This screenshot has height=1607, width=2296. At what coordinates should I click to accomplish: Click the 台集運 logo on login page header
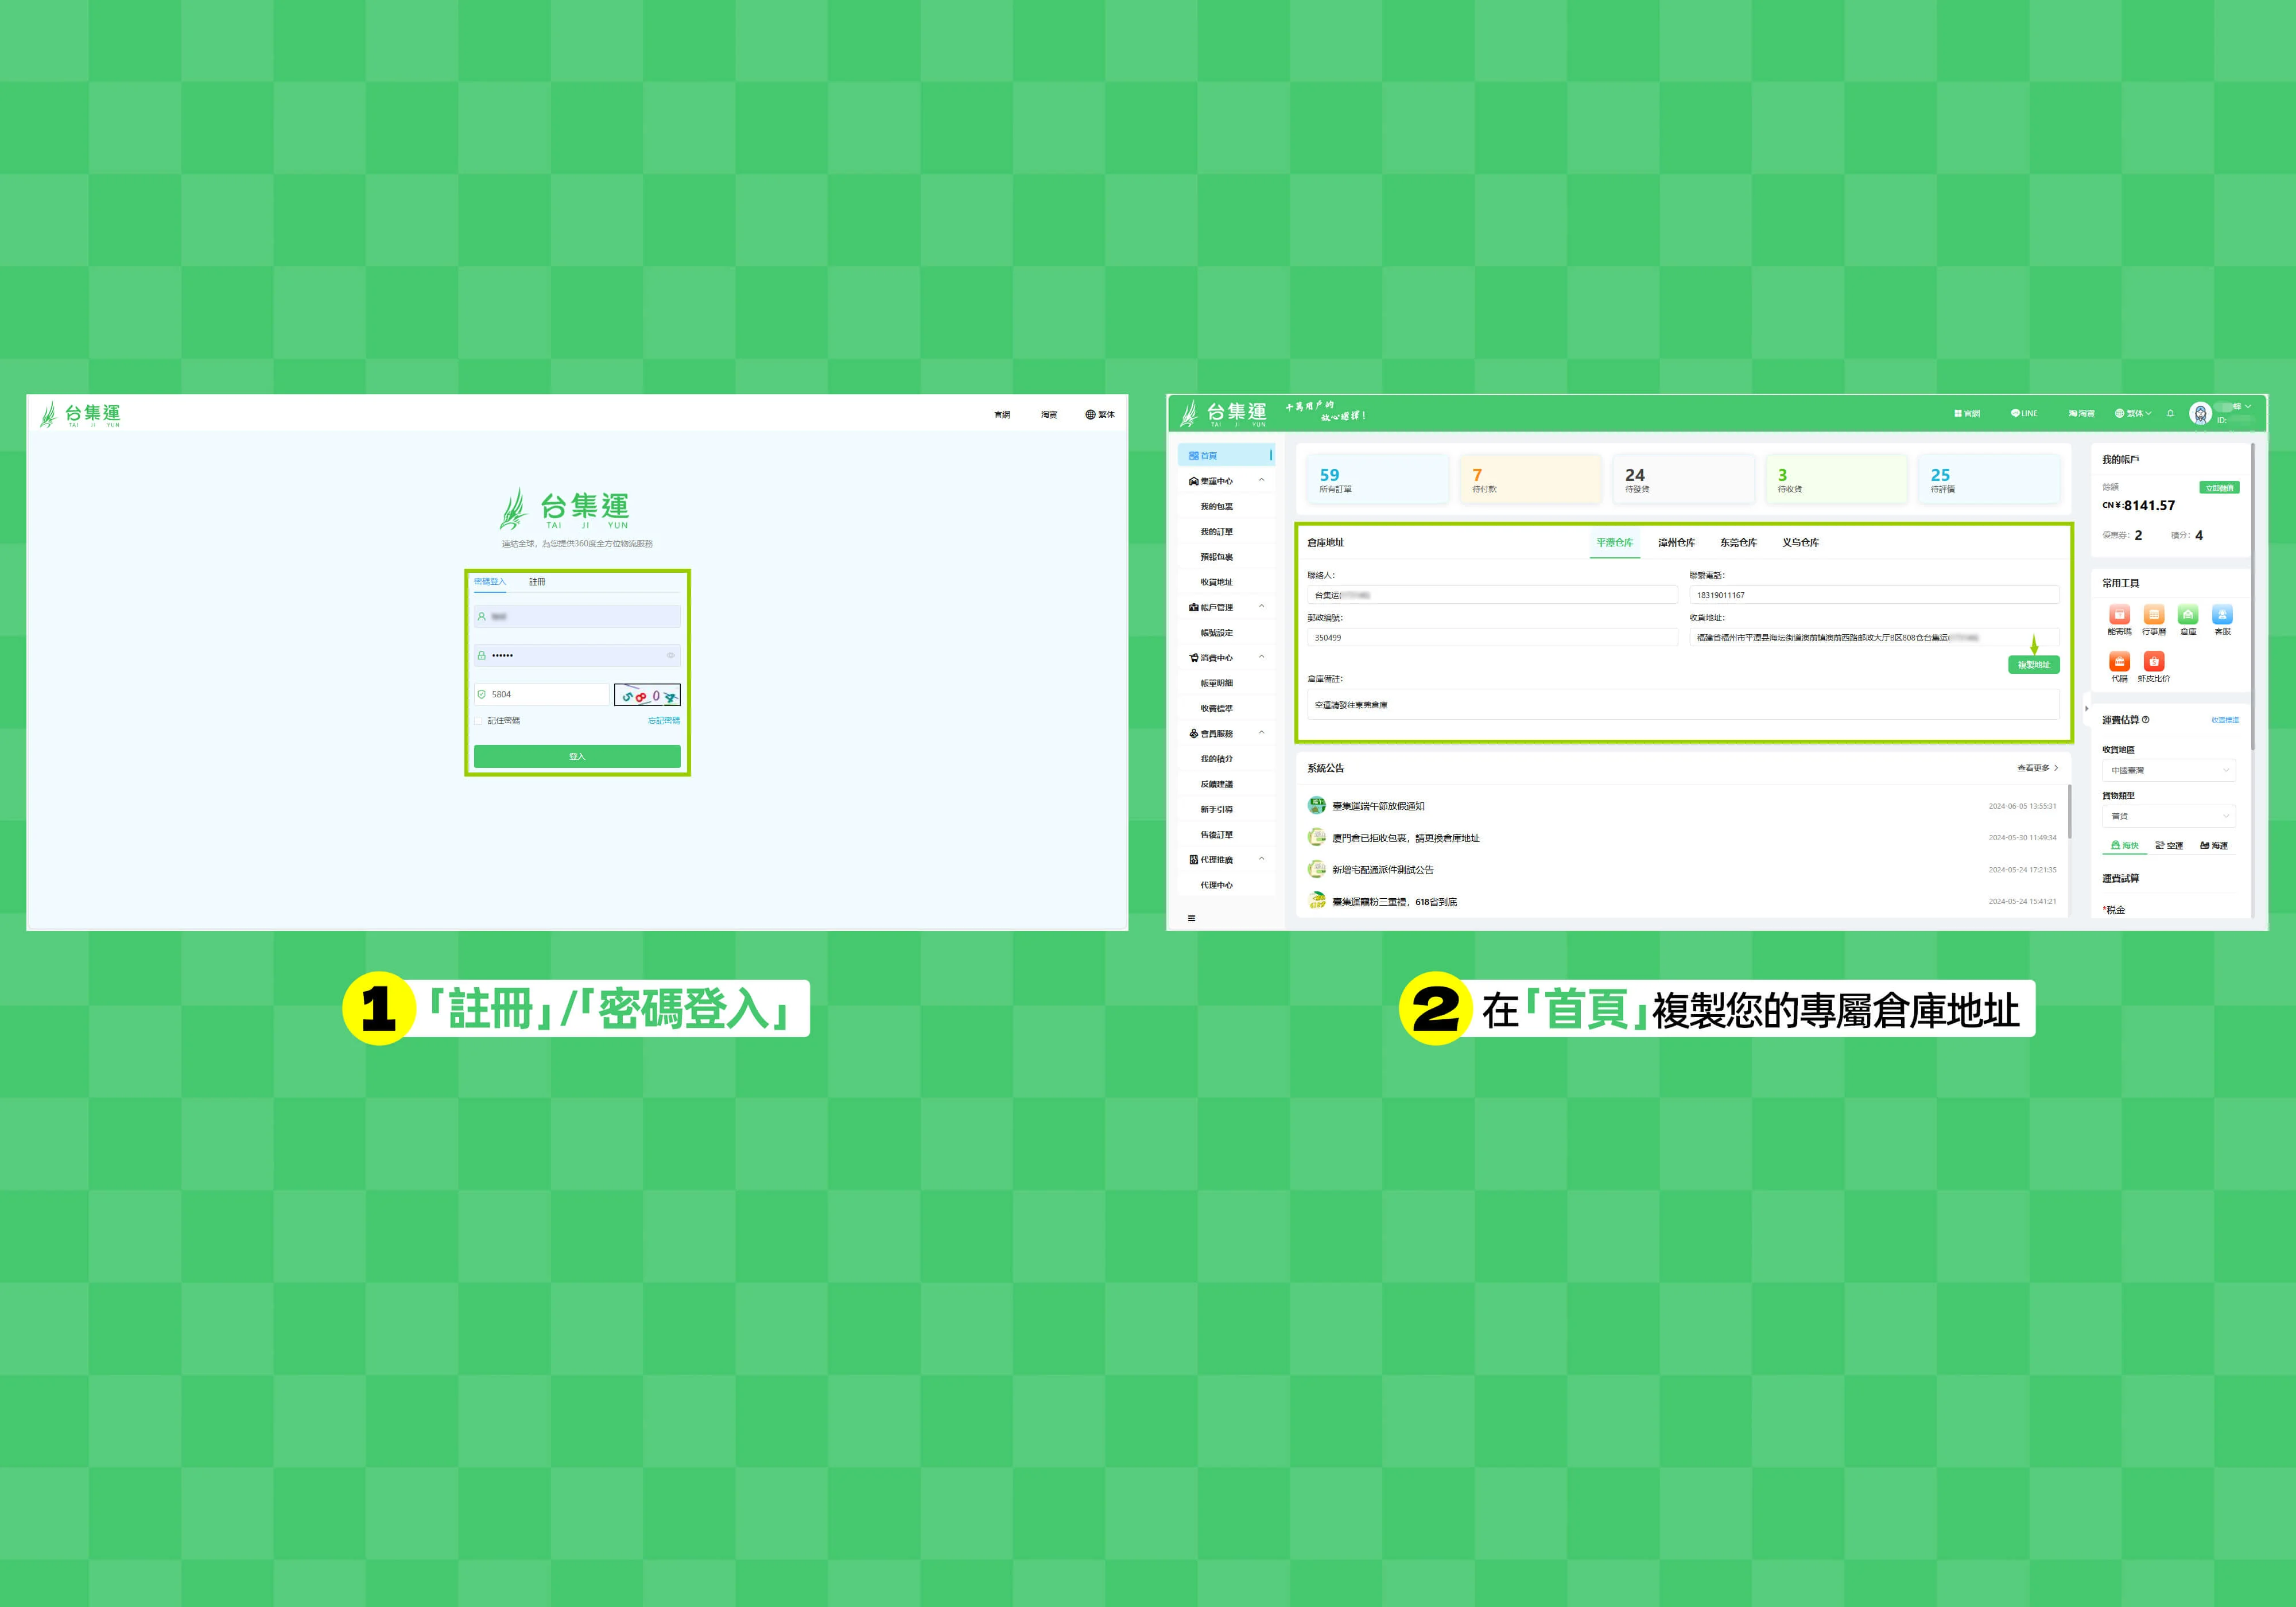[x=80, y=414]
